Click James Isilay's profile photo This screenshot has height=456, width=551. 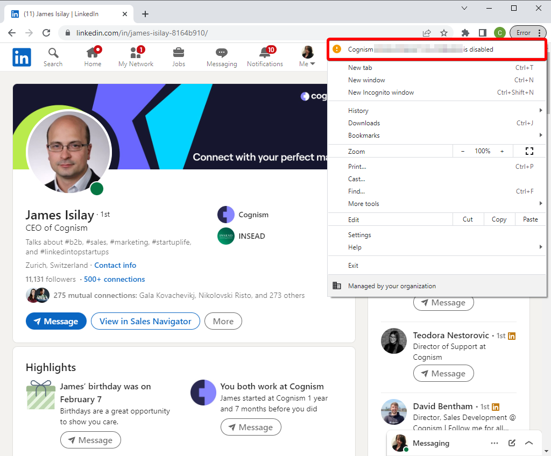click(69, 152)
